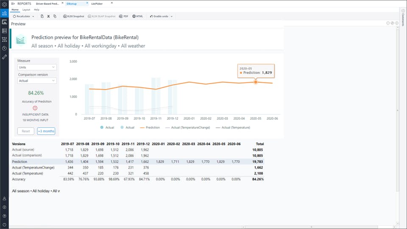407x229 pixels.
Task: Open the Layout ribbon tab
Action: (x=26, y=9)
